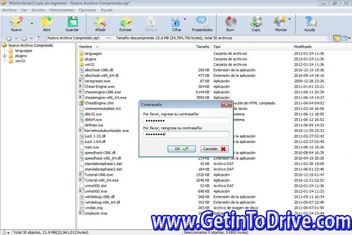Viewport: 352px width, 235px height.
Task: Select unins000.dat file name
Action: 96,186
